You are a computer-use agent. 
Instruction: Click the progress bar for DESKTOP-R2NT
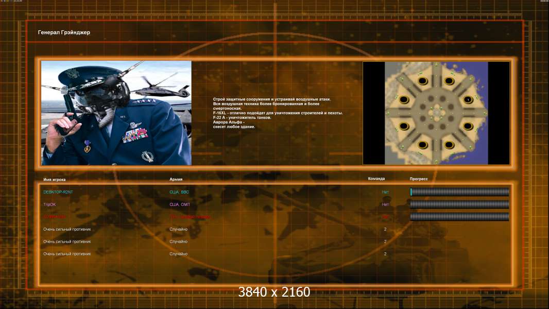[x=459, y=192]
